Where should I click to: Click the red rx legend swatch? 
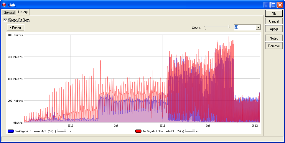(x=139, y=131)
